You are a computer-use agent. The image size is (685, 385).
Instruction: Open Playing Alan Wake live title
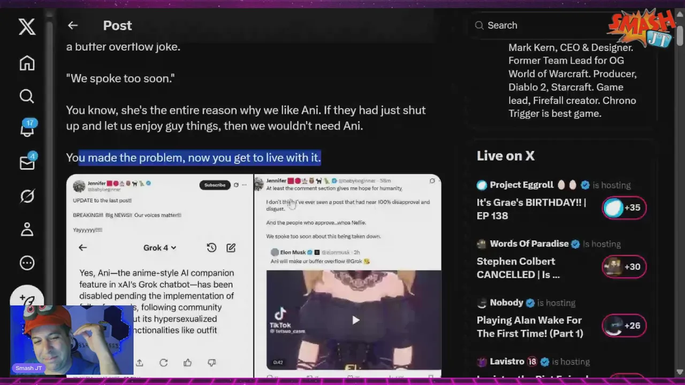pos(530,327)
